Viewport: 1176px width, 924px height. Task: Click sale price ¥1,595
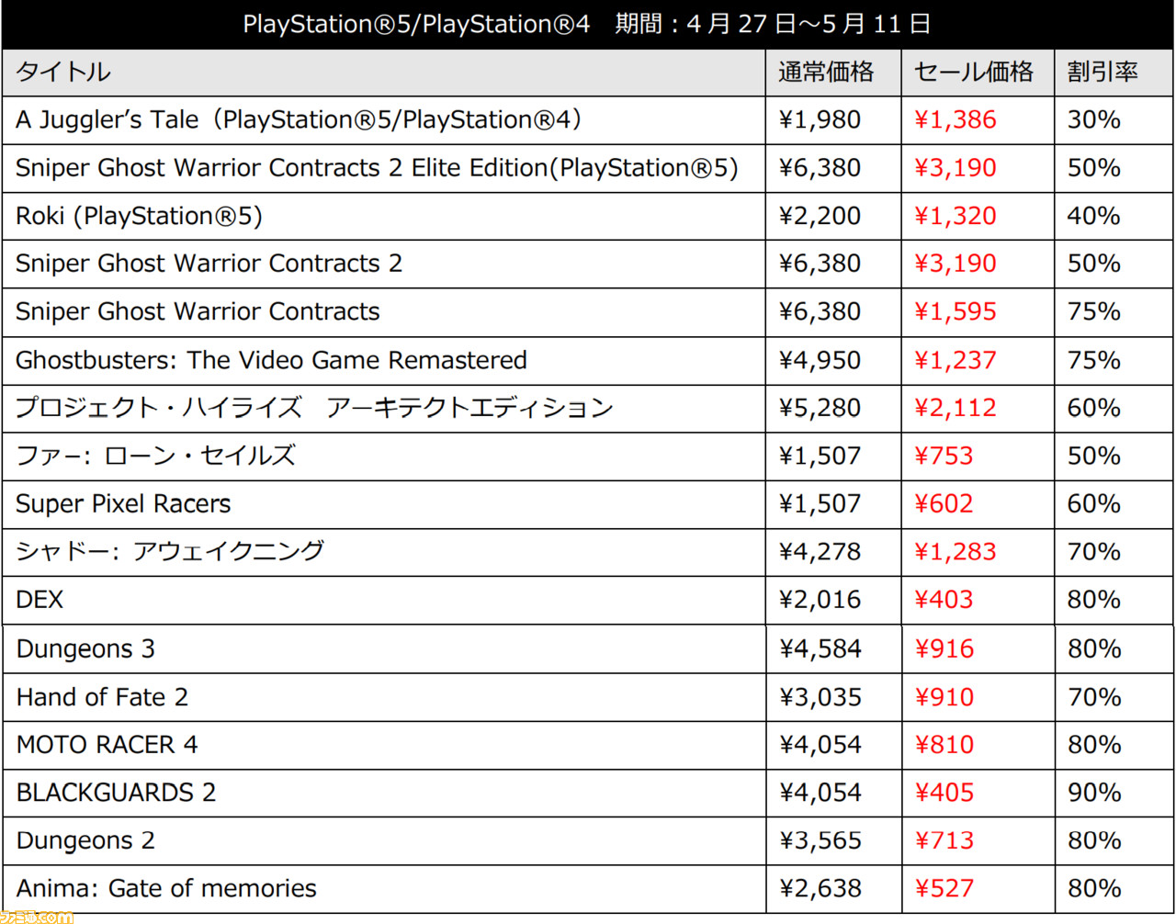coord(955,312)
